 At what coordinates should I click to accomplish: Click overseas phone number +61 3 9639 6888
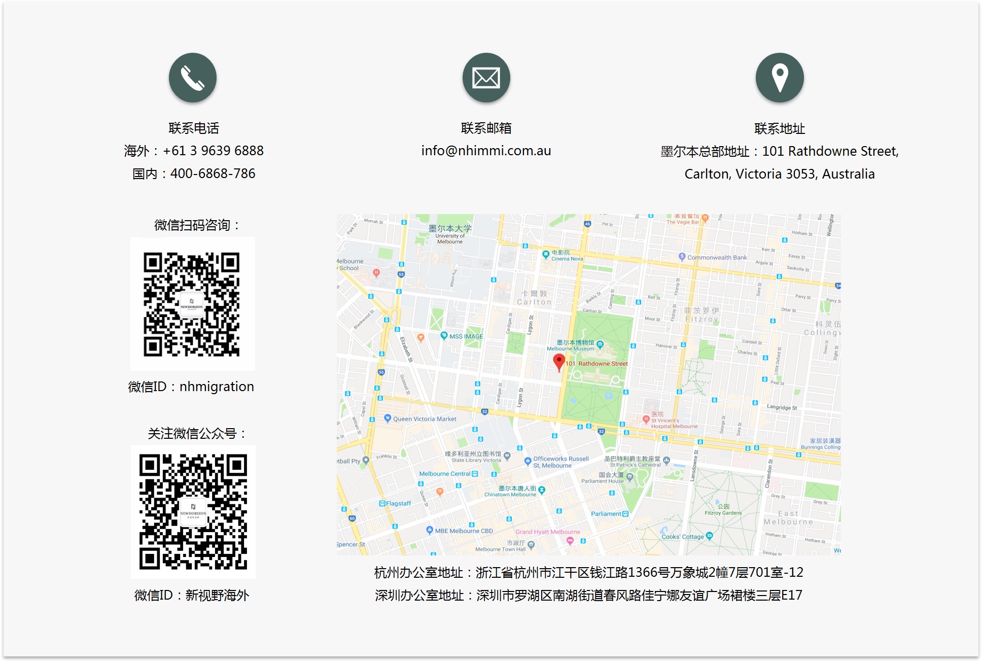[213, 151]
